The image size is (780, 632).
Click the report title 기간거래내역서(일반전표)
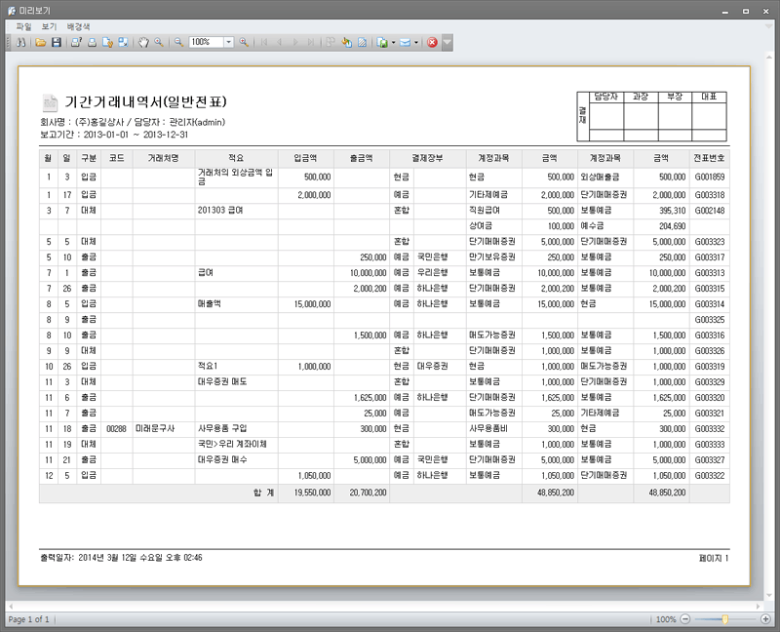[x=145, y=101]
